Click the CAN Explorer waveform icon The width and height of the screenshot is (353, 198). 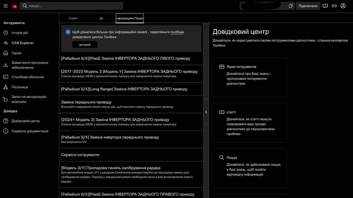(x=6, y=43)
